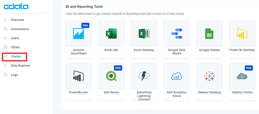Click the Google Data Studio label

(x=177, y=52)
